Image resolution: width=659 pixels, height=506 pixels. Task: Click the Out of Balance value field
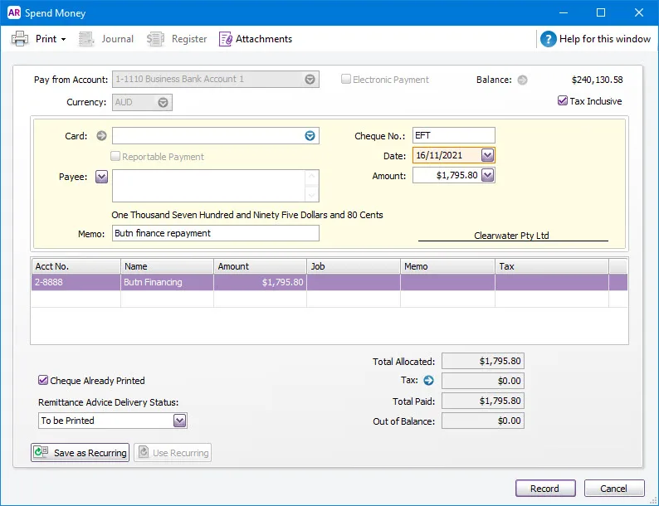483,421
